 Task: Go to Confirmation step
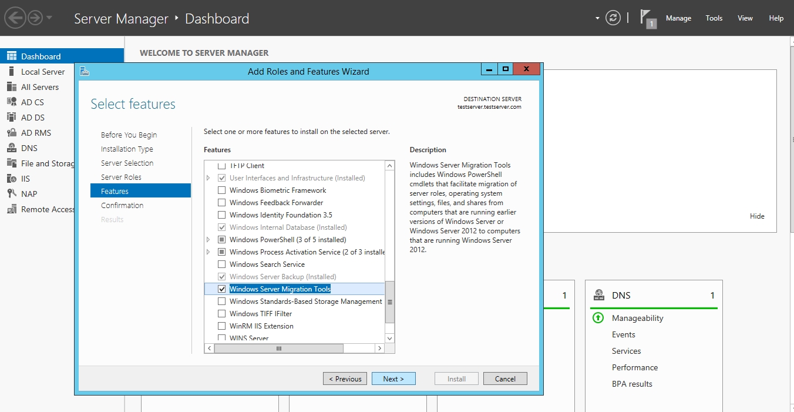[122, 206]
